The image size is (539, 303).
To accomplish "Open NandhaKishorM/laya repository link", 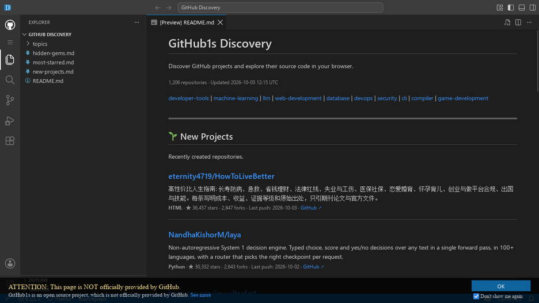I will pyautogui.click(x=204, y=235).
